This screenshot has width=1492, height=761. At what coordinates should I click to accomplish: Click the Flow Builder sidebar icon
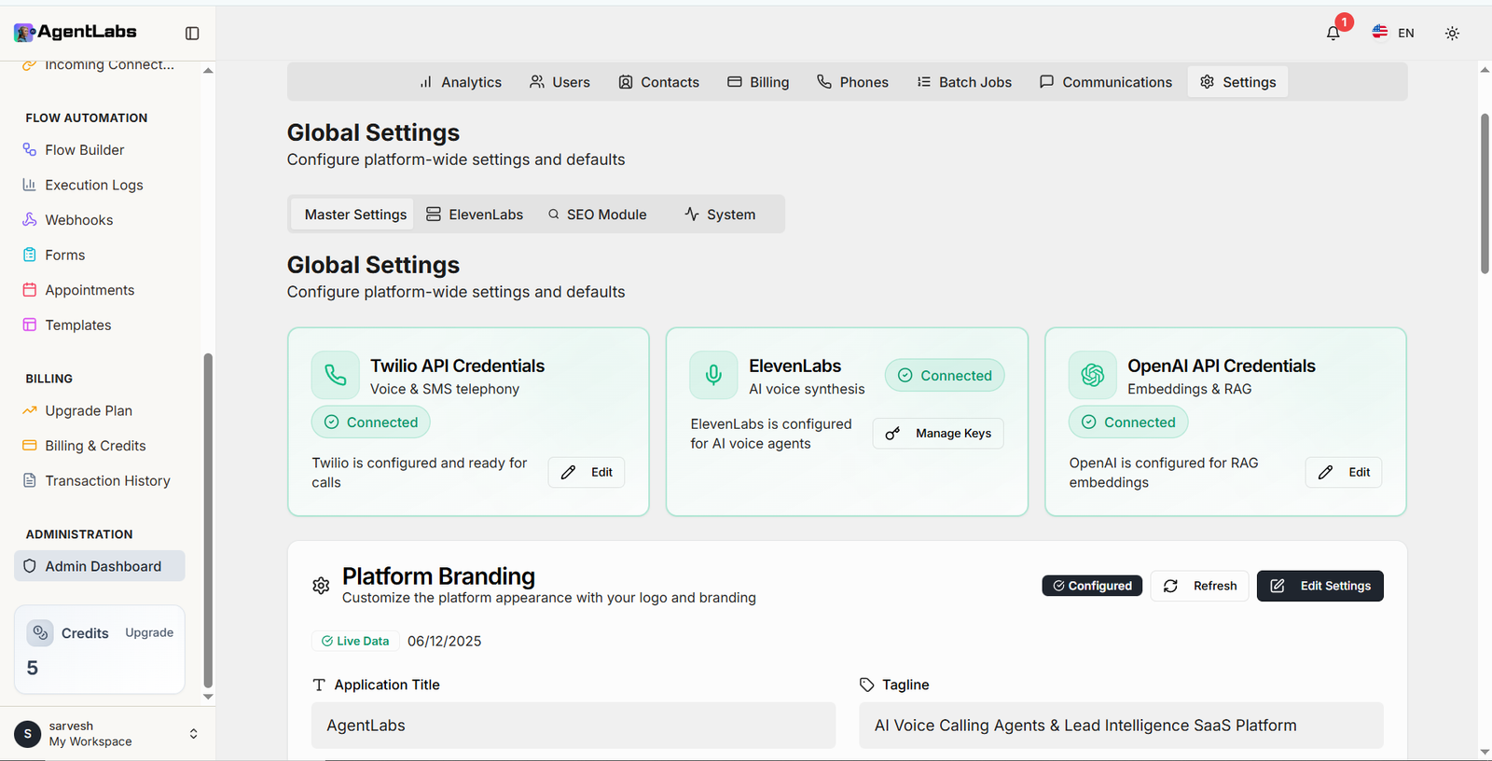click(x=30, y=149)
